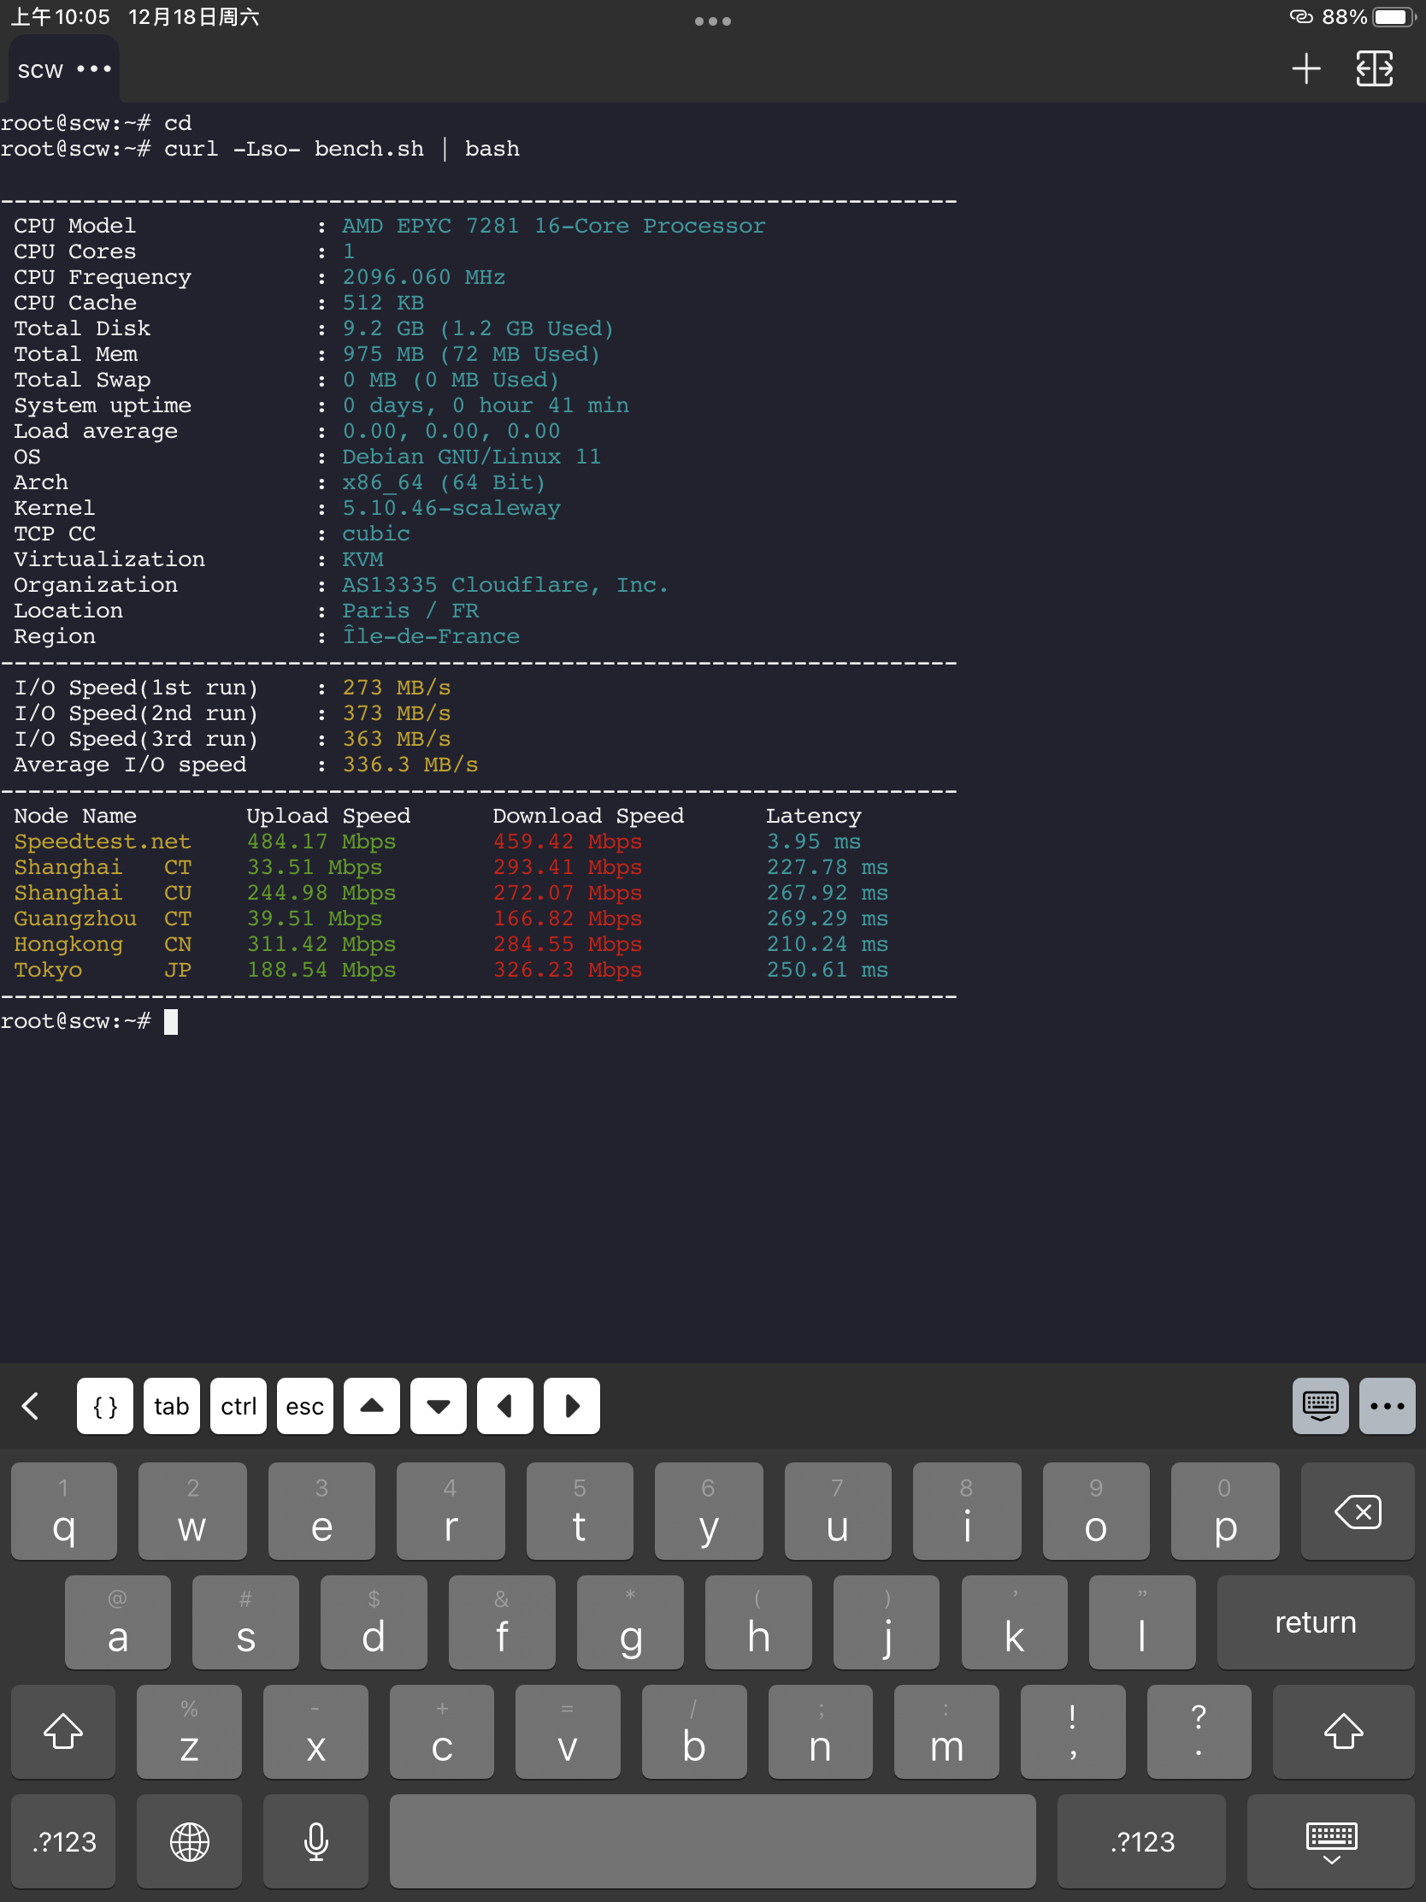Toggle the left shift key
Viewport: 1426px width, 1902px height.
62,1731
